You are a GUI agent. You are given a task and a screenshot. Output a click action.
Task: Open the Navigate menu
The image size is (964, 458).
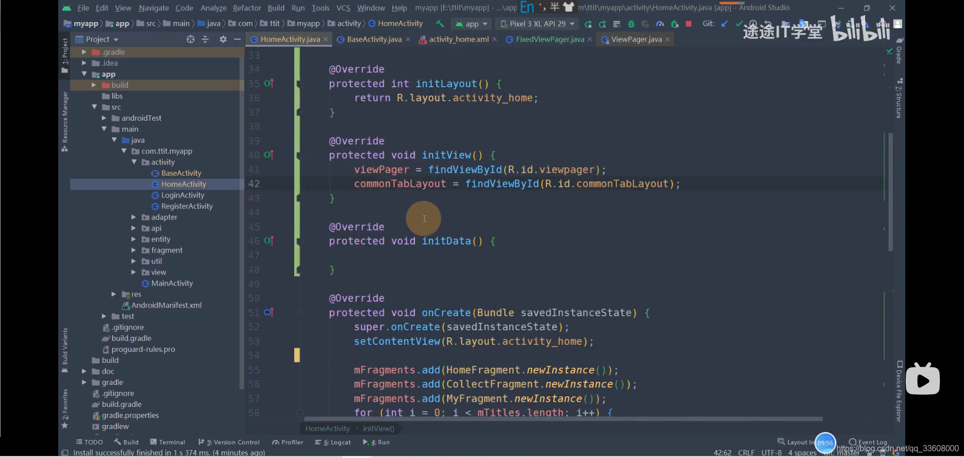click(154, 8)
